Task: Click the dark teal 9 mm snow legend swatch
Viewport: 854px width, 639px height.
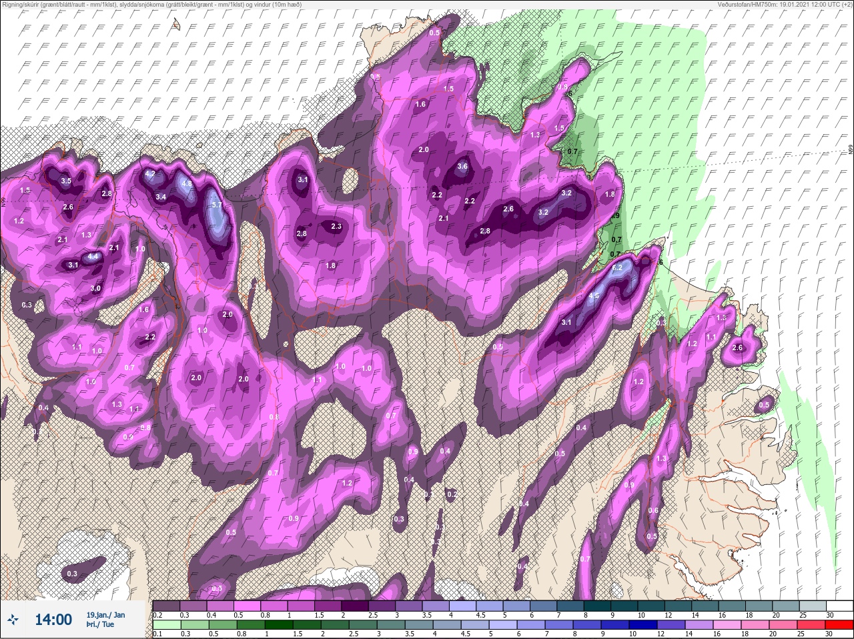Action: [x=624, y=606]
